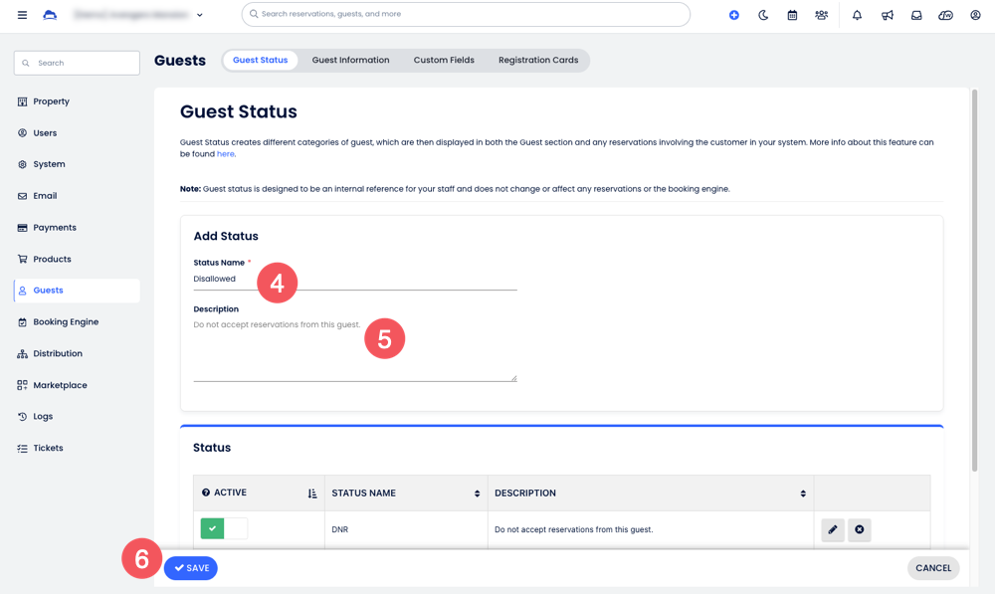The width and height of the screenshot is (995, 594).
Task: Toggle the DNR status active switch
Action: [224, 529]
